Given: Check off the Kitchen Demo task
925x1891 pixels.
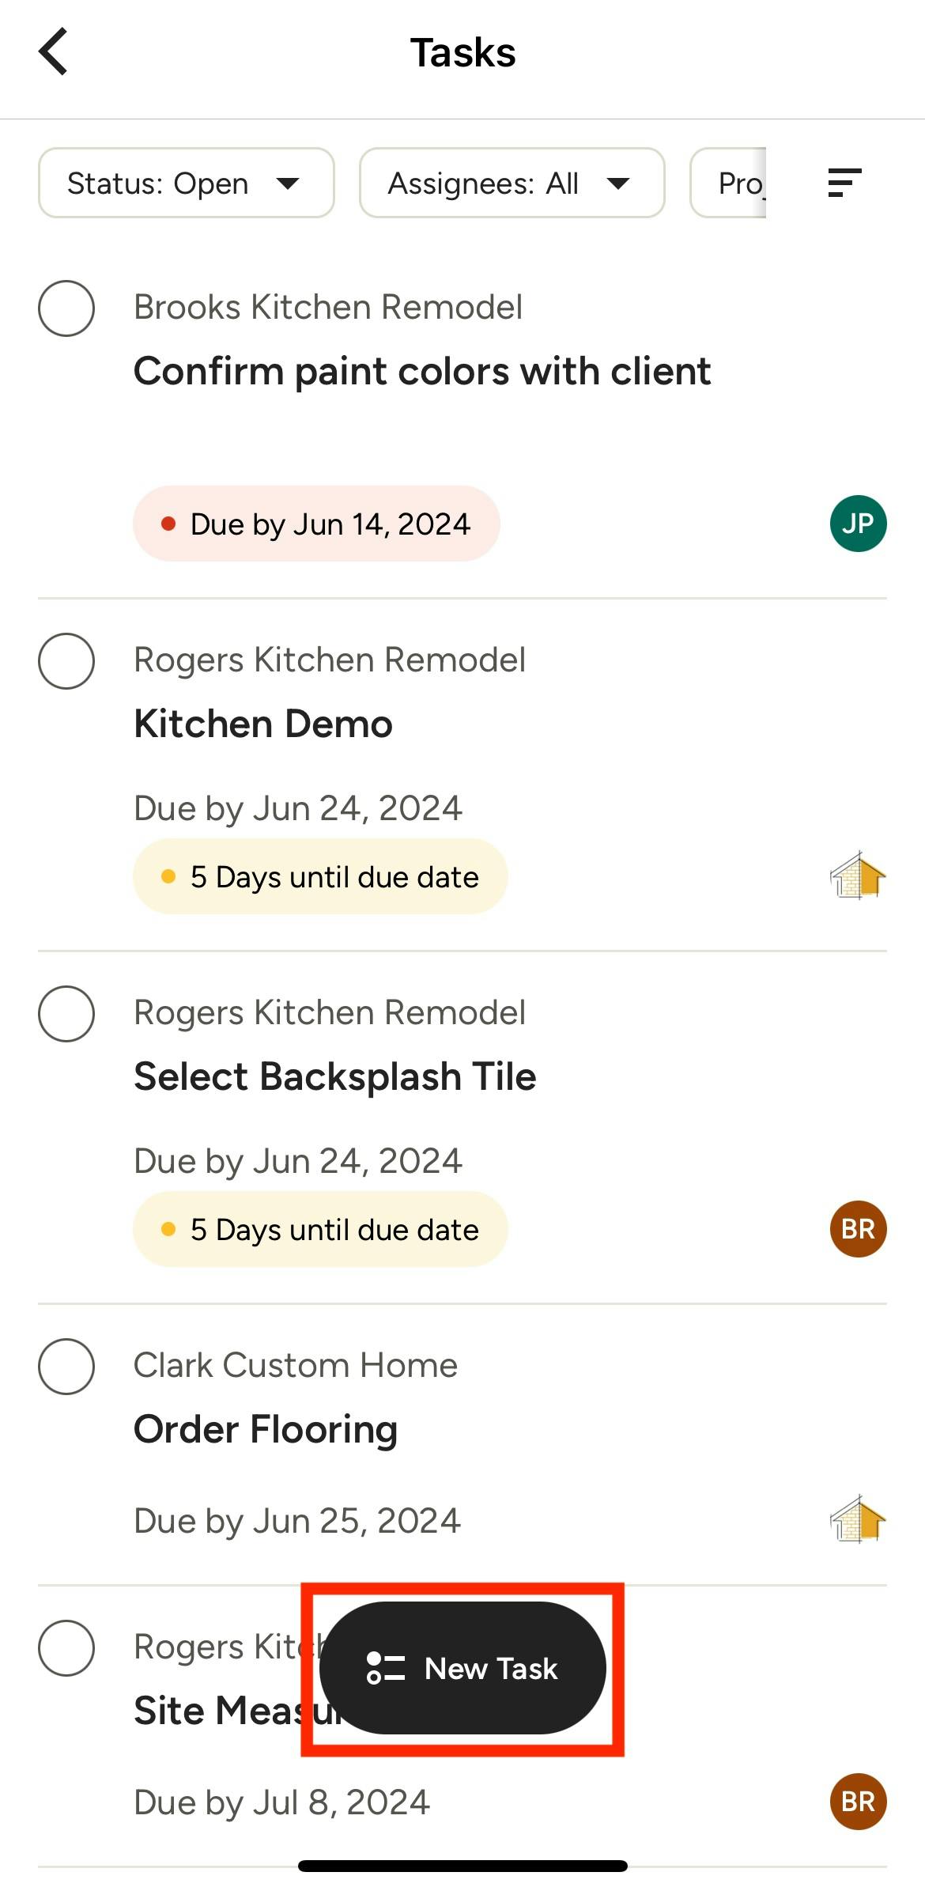Looking at the screenshot, I should 66,661.
